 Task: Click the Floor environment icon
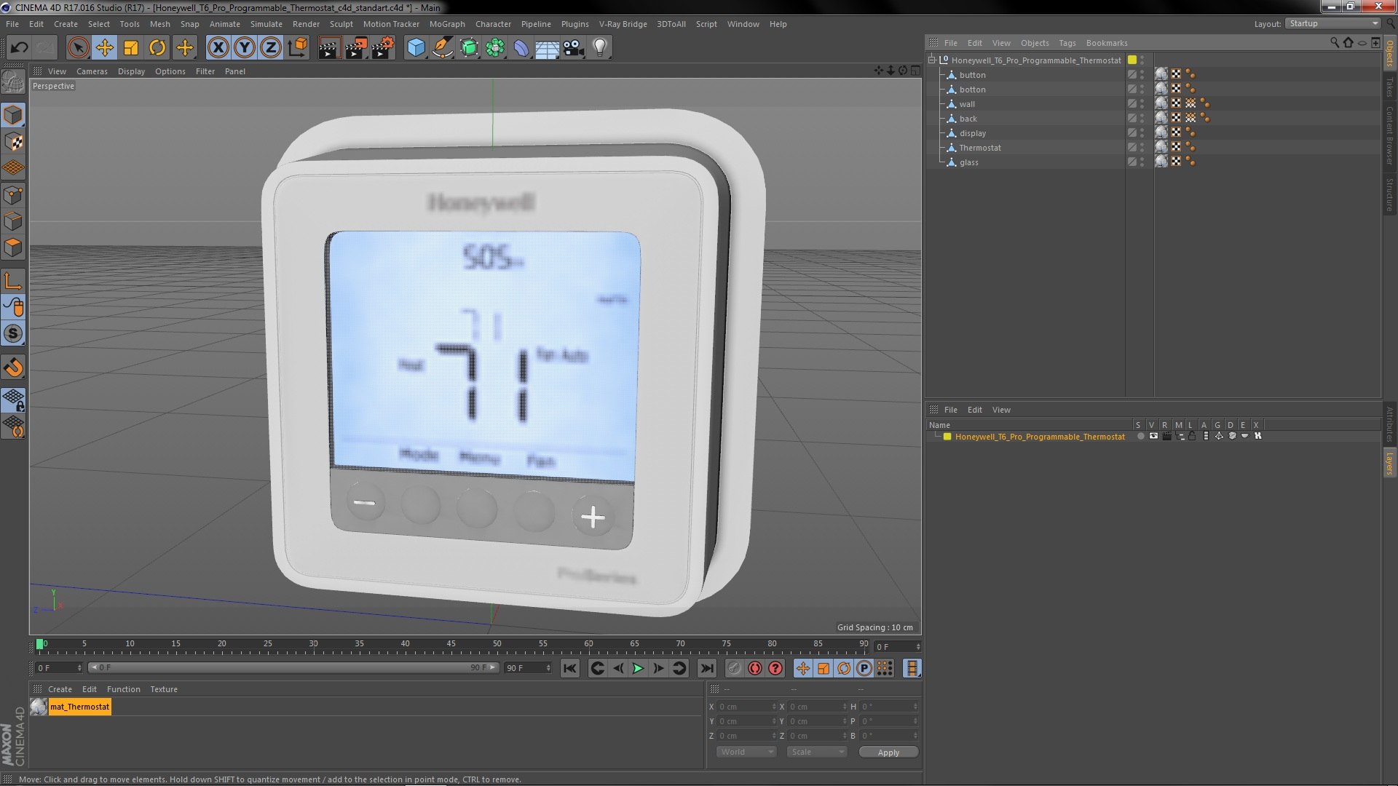click(548, 48)
